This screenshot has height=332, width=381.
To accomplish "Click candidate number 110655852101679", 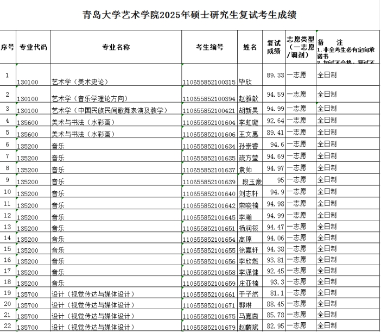I will click(209, 327).
